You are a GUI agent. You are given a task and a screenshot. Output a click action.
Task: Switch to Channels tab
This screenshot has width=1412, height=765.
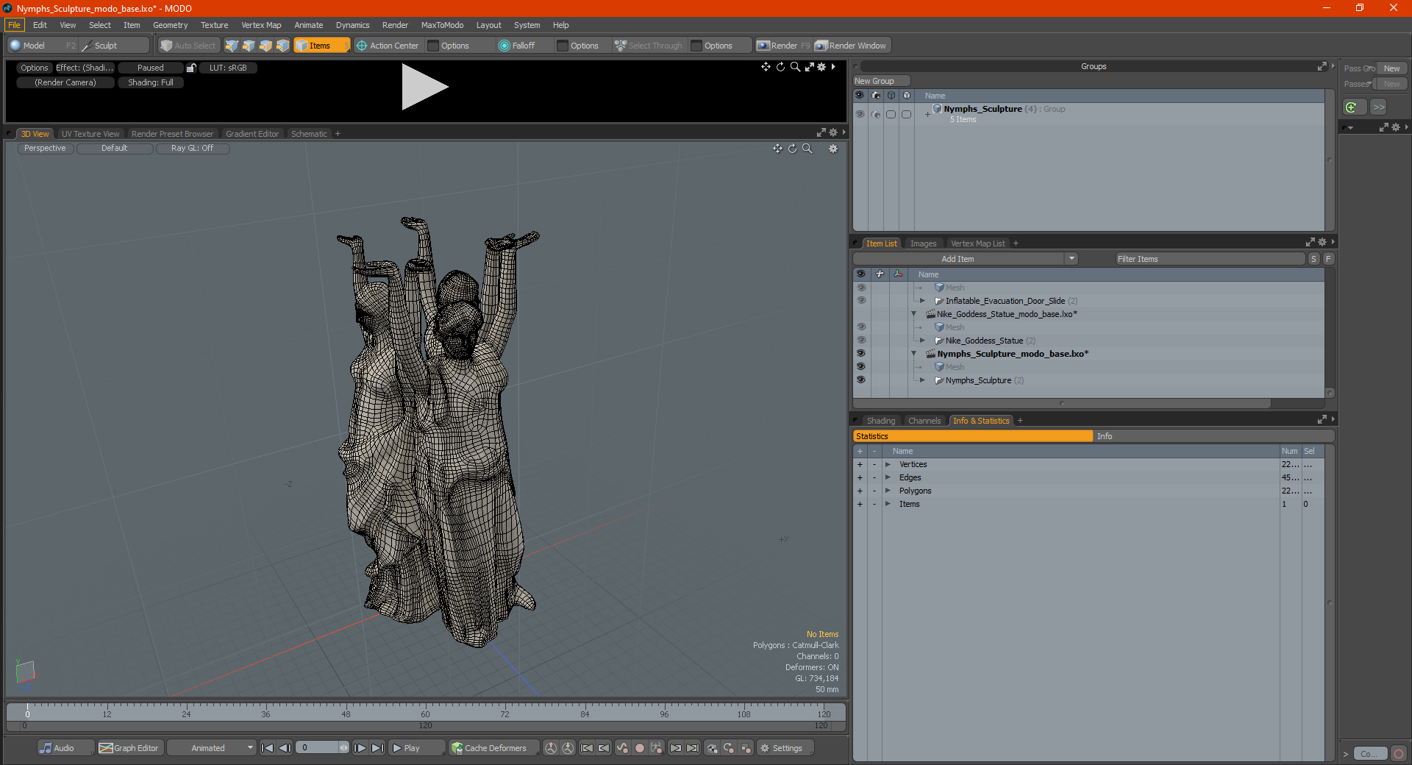point(924,421)
